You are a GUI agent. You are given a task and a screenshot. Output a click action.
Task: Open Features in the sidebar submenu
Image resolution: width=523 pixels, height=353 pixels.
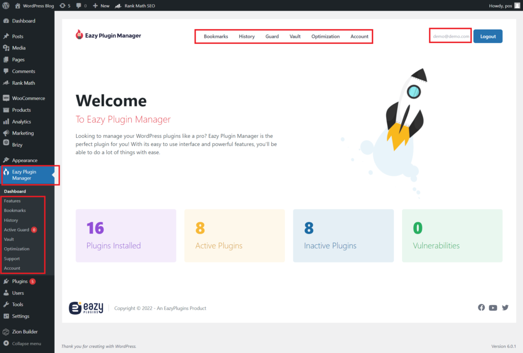point(12,201)
